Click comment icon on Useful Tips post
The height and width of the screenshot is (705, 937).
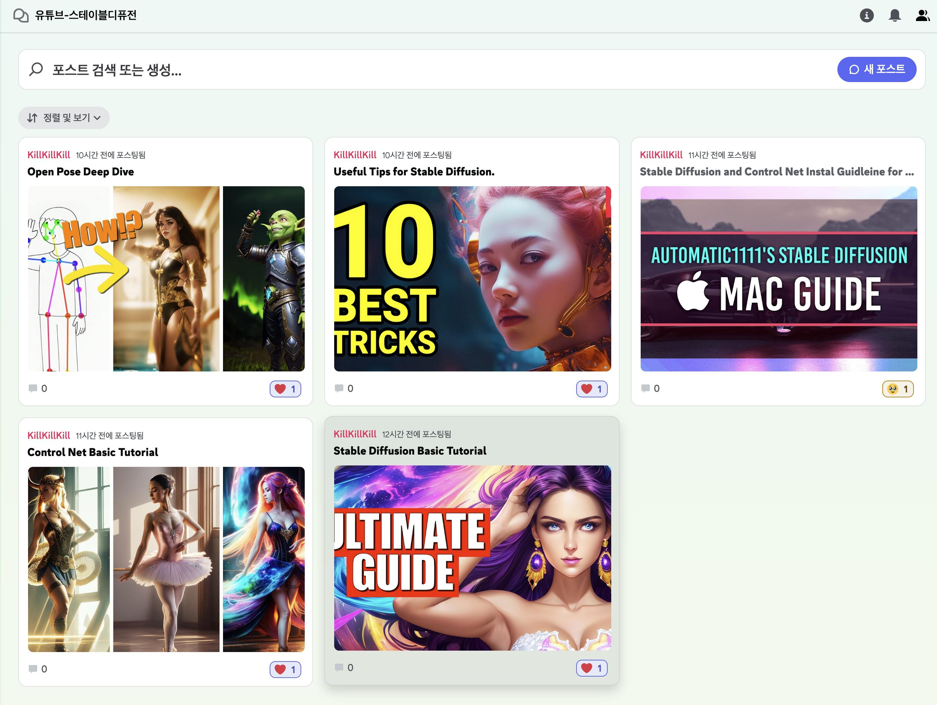tap(339, 388)
